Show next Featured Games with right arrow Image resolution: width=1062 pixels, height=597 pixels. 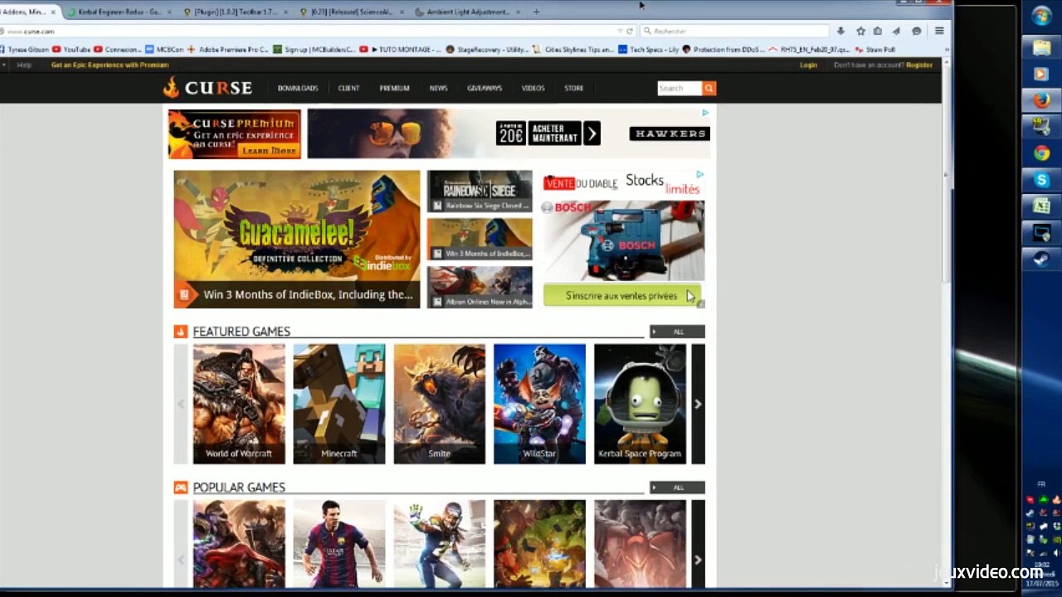(x=698, y=404)
